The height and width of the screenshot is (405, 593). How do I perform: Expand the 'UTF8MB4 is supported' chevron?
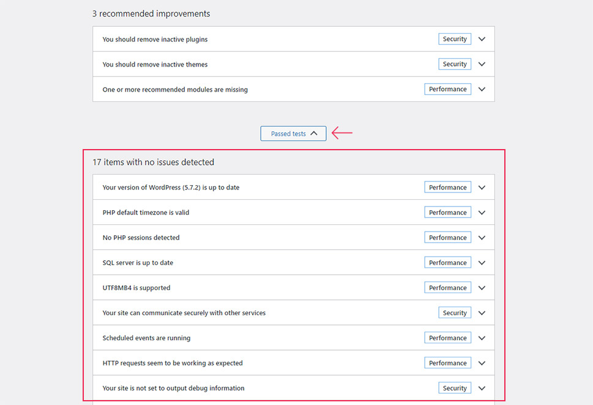482,288
